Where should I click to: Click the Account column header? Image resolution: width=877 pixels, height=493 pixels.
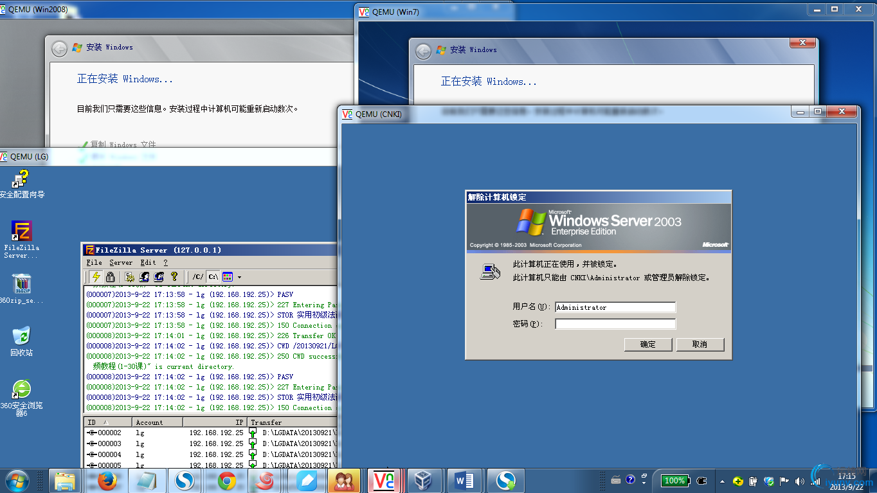coord(158,422)
